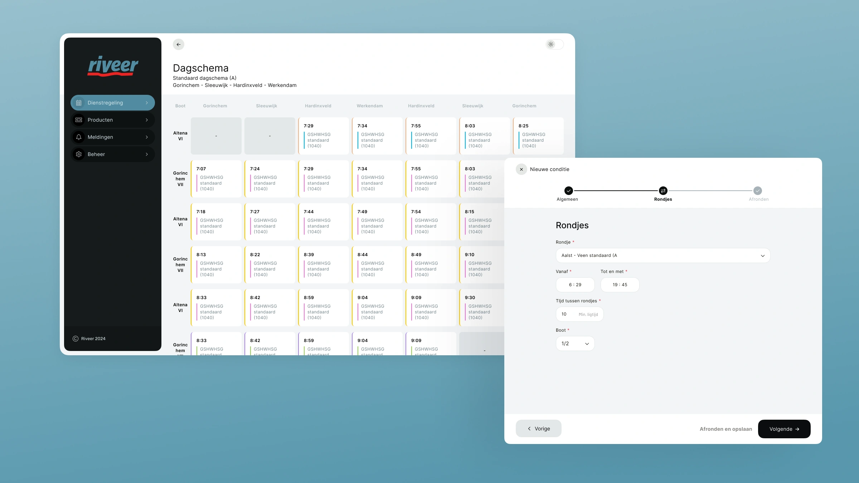Open the Boot dropdown showing 1/2
Screen dimensions: 859x483
[x=575, y=343]
